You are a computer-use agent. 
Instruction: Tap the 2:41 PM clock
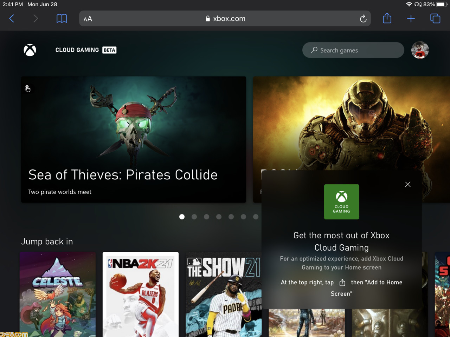(x=13, y=4)
